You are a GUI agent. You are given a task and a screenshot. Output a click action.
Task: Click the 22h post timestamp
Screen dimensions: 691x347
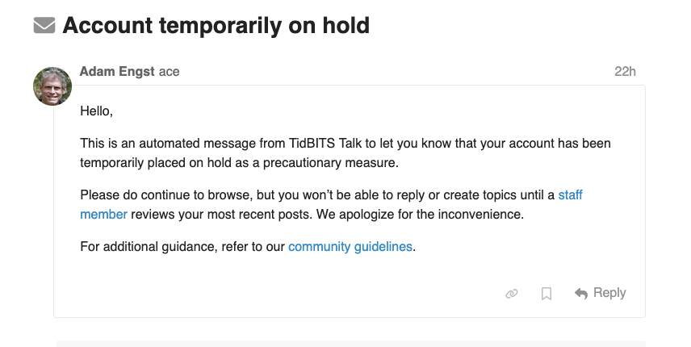(625, 72)
